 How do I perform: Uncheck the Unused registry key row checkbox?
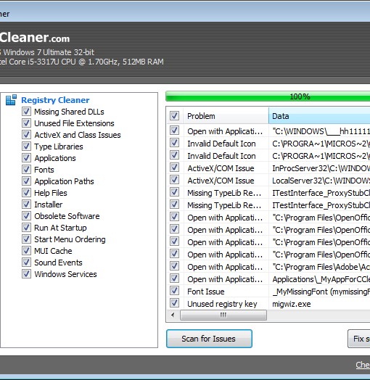pyautogui.click(x=174, y=303)
